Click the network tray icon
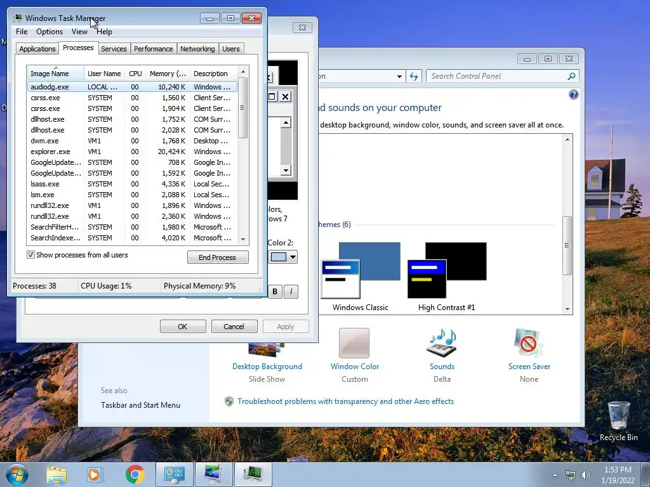This screenshot has width=650, height=487. tap(571, 475)
